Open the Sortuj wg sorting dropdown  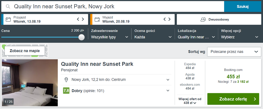[234, 52]
